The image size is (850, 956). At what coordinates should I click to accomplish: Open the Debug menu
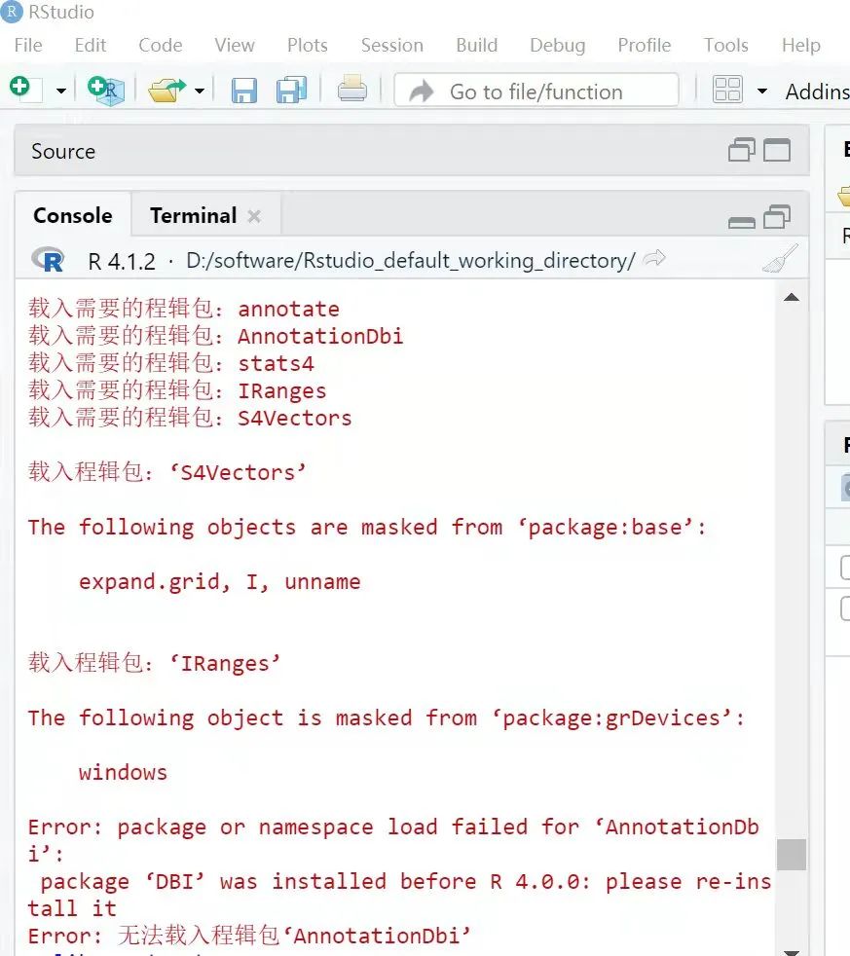[557, 45]
